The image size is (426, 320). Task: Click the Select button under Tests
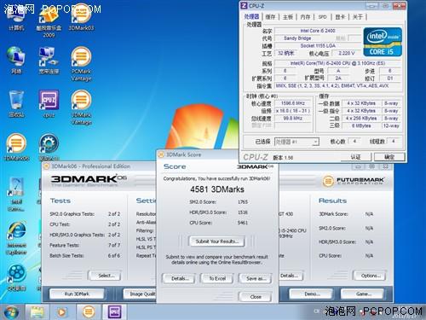(105, 276)
